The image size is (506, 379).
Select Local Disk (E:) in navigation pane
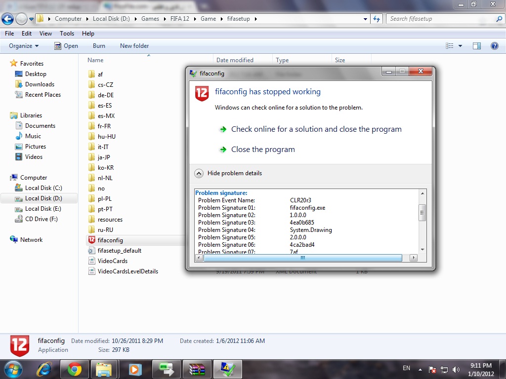click(x=43, y=209)
